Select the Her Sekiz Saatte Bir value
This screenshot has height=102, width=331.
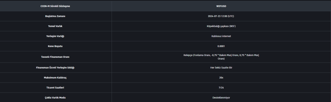click(x=221, y=68)
